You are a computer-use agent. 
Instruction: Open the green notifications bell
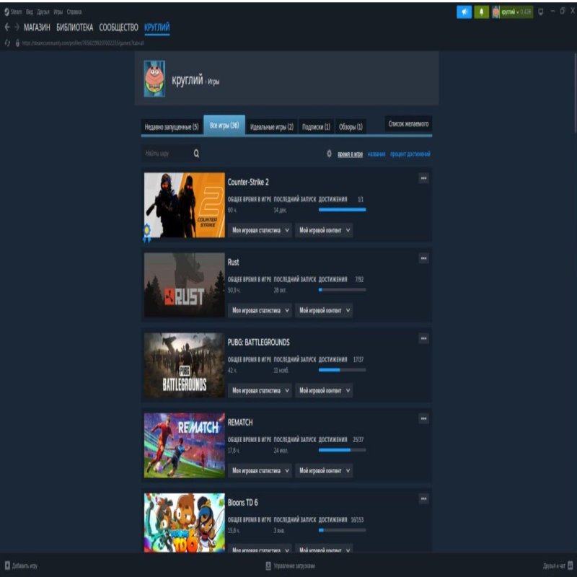click(x=481, y=12)
